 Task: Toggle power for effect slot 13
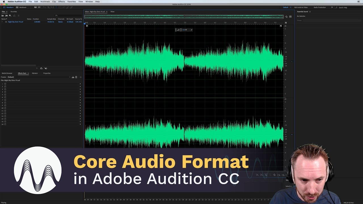[5, 116]
